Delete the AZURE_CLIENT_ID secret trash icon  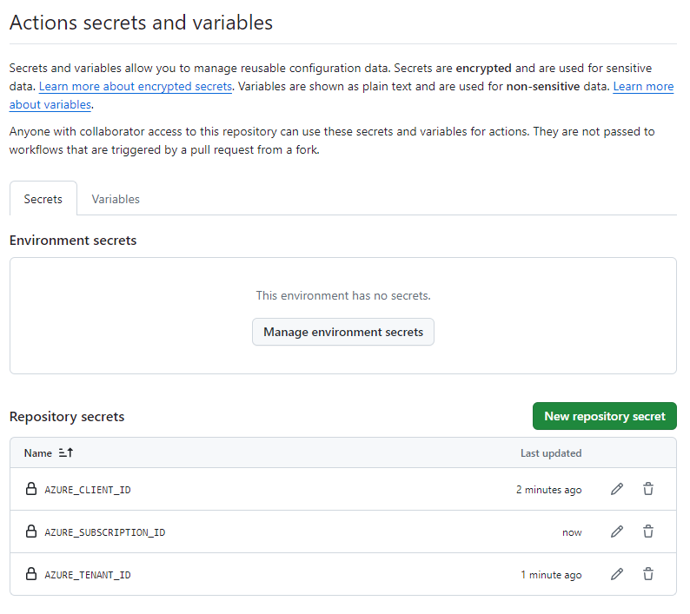tap(648, 489)
